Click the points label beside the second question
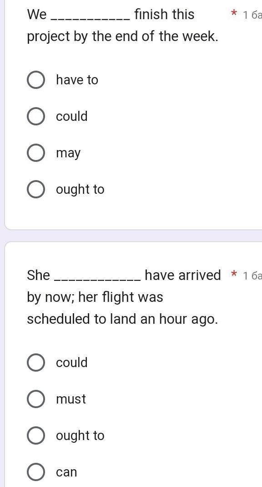 [252, 276]
